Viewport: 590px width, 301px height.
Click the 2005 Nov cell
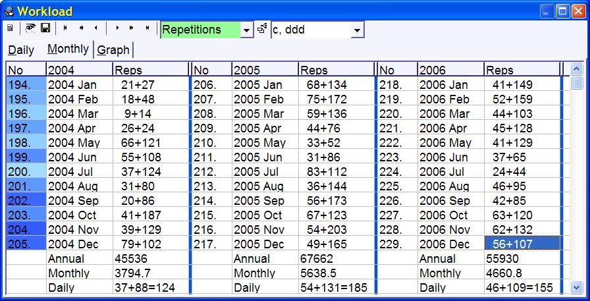[265, 229]
